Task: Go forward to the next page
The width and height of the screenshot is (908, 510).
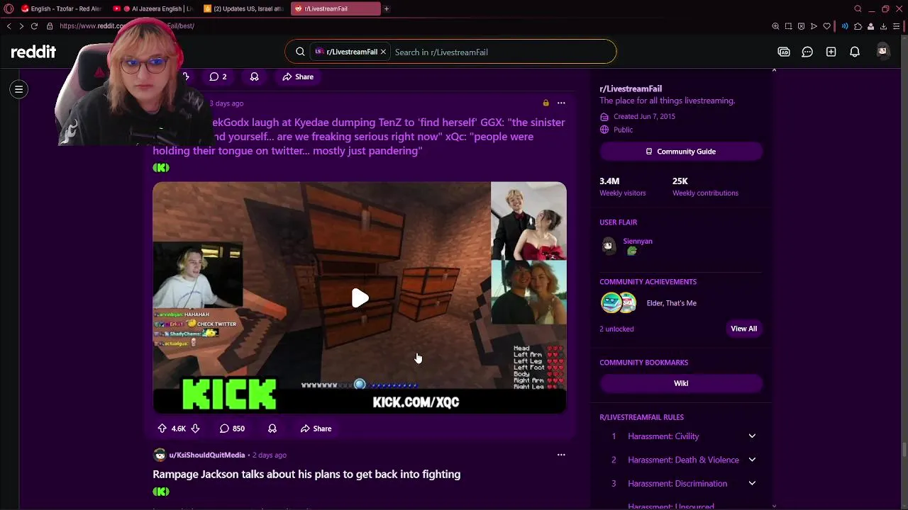Action: pyautogui.click(x=21, y=26)
